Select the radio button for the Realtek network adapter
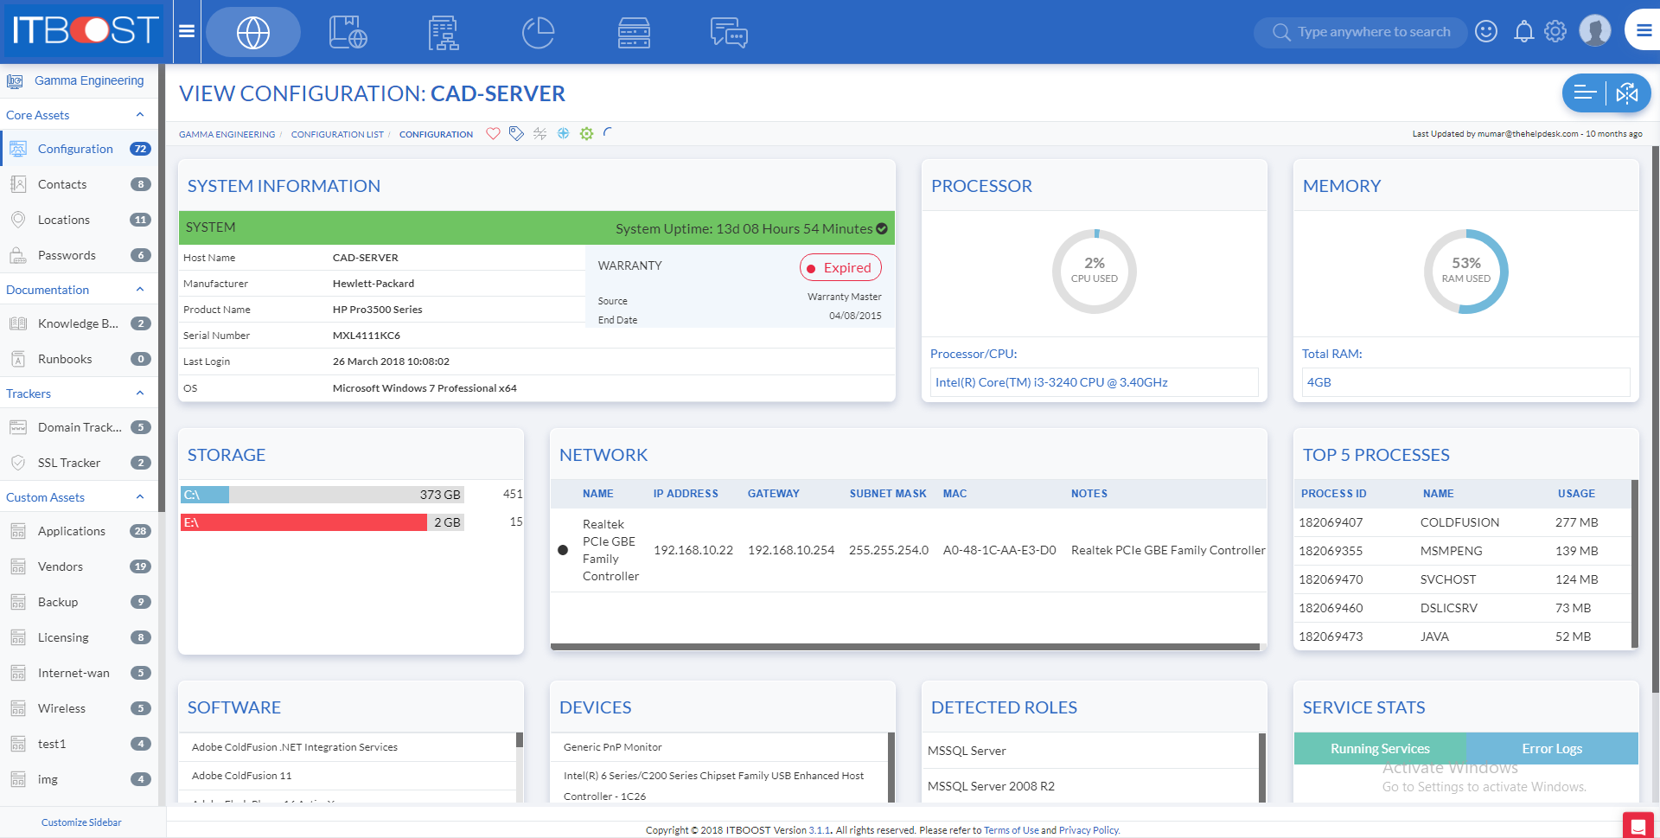This screenshot has height=838, width=1660. 563,550
